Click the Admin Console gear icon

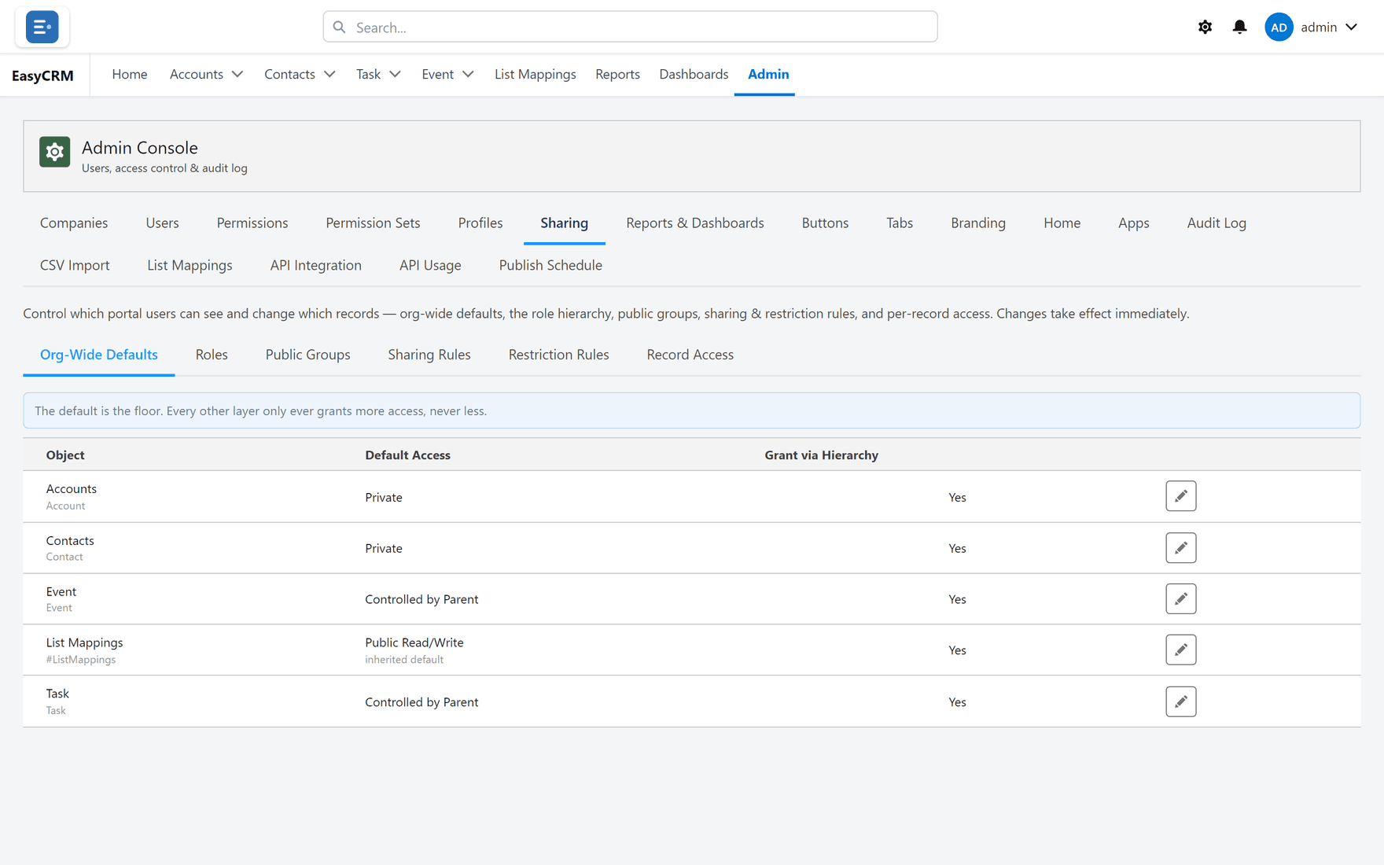55,152
